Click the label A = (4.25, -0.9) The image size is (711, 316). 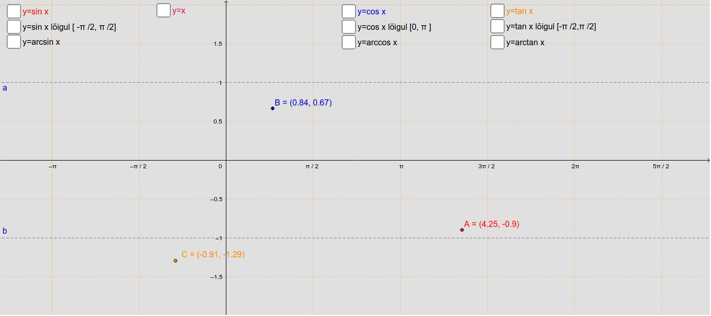(492, 224)
